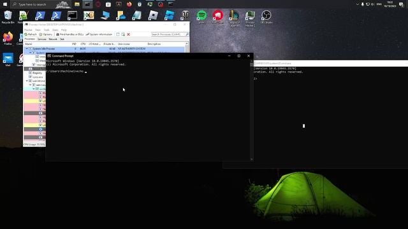Open OBS Studio desktop shortcut

coord(266,17)
